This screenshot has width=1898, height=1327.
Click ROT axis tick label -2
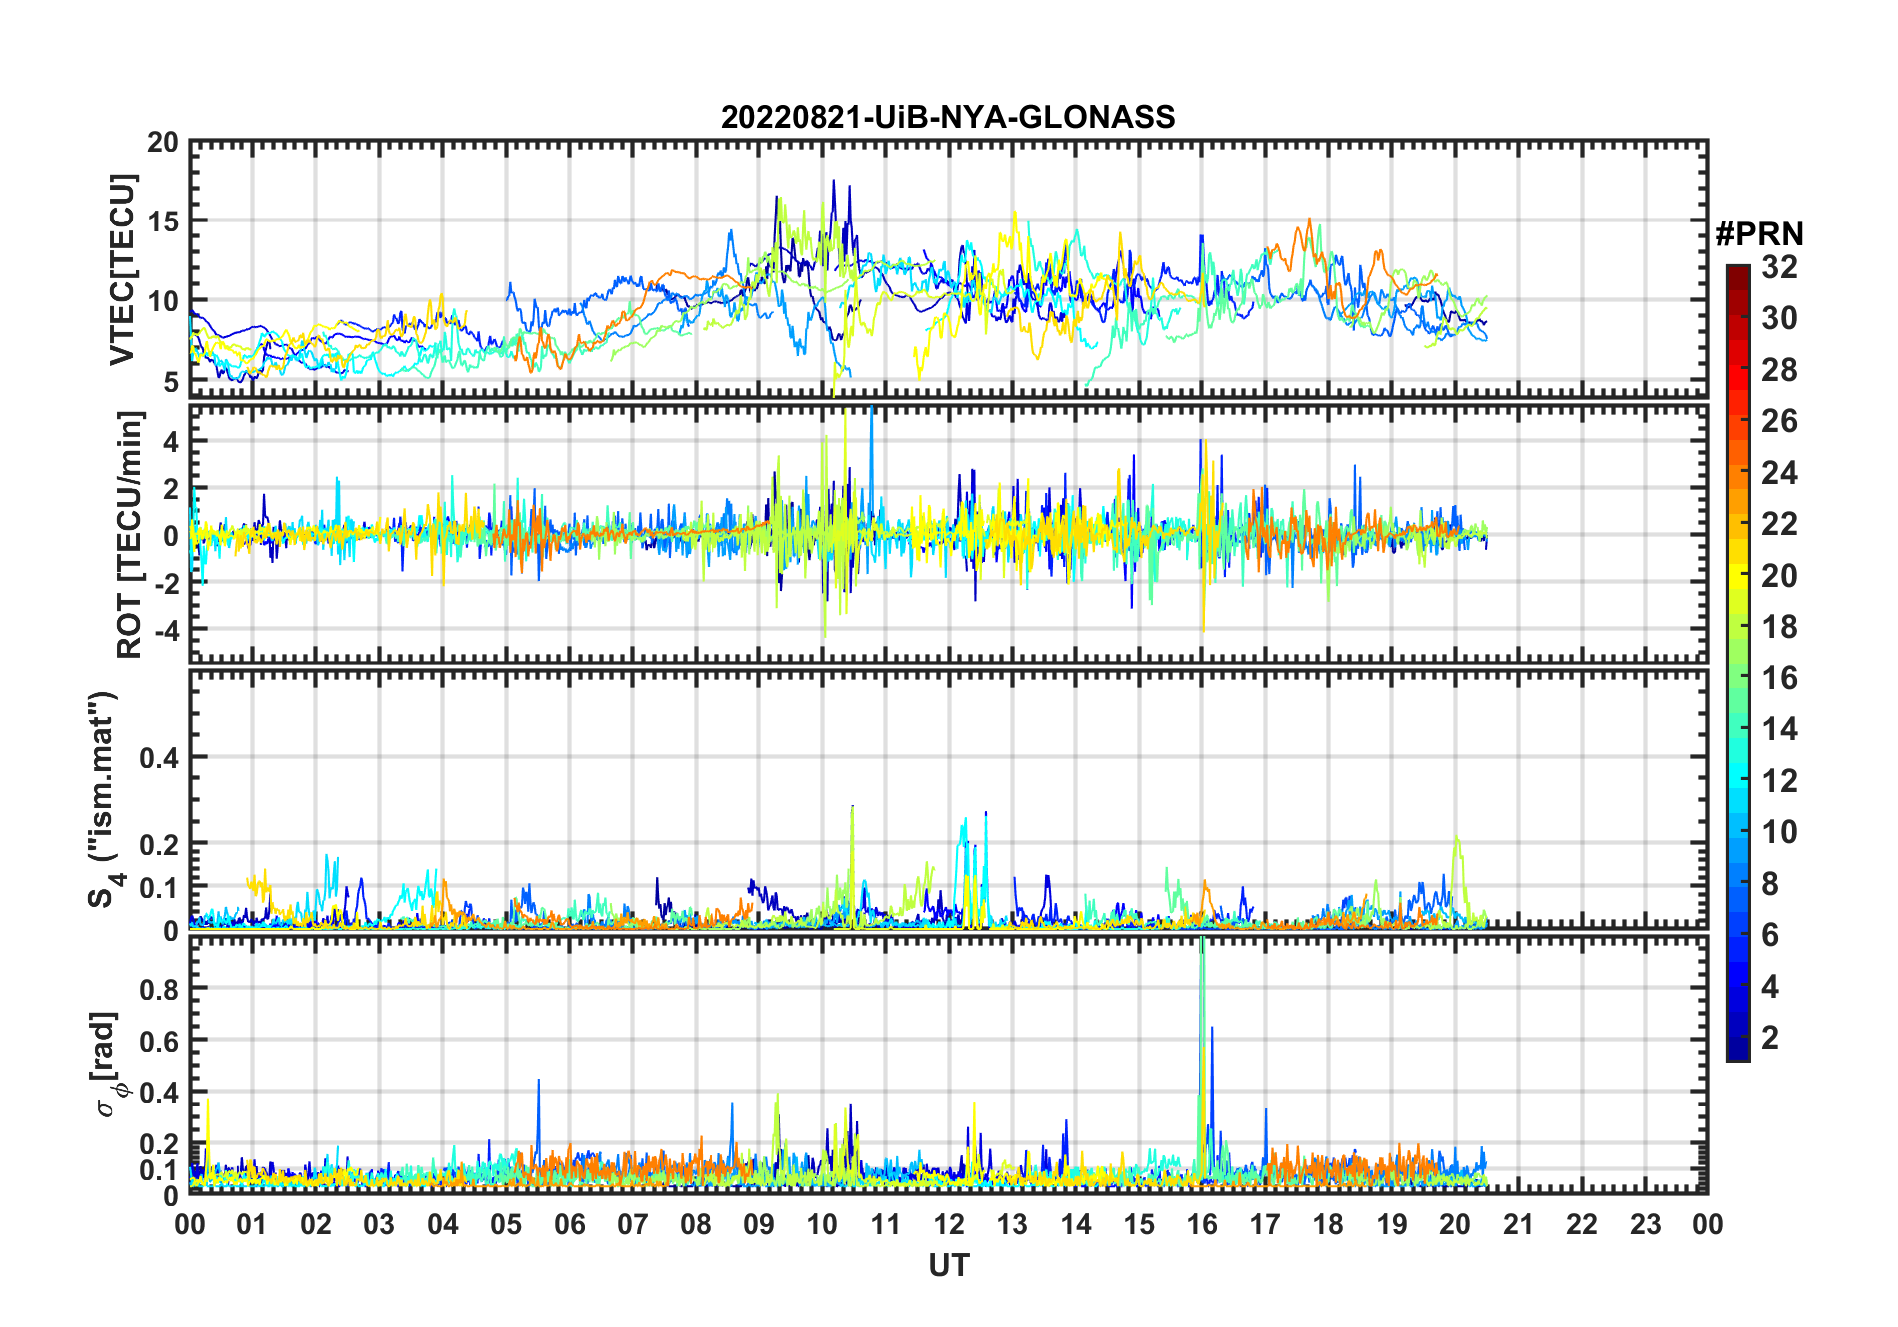click(x=166, y=584)
